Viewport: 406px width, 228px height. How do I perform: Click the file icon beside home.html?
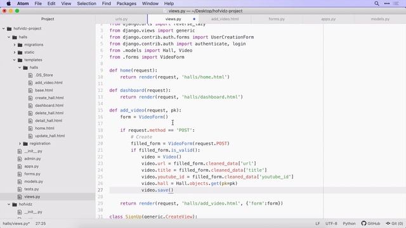pyautogui.click(x=30, y=128)
